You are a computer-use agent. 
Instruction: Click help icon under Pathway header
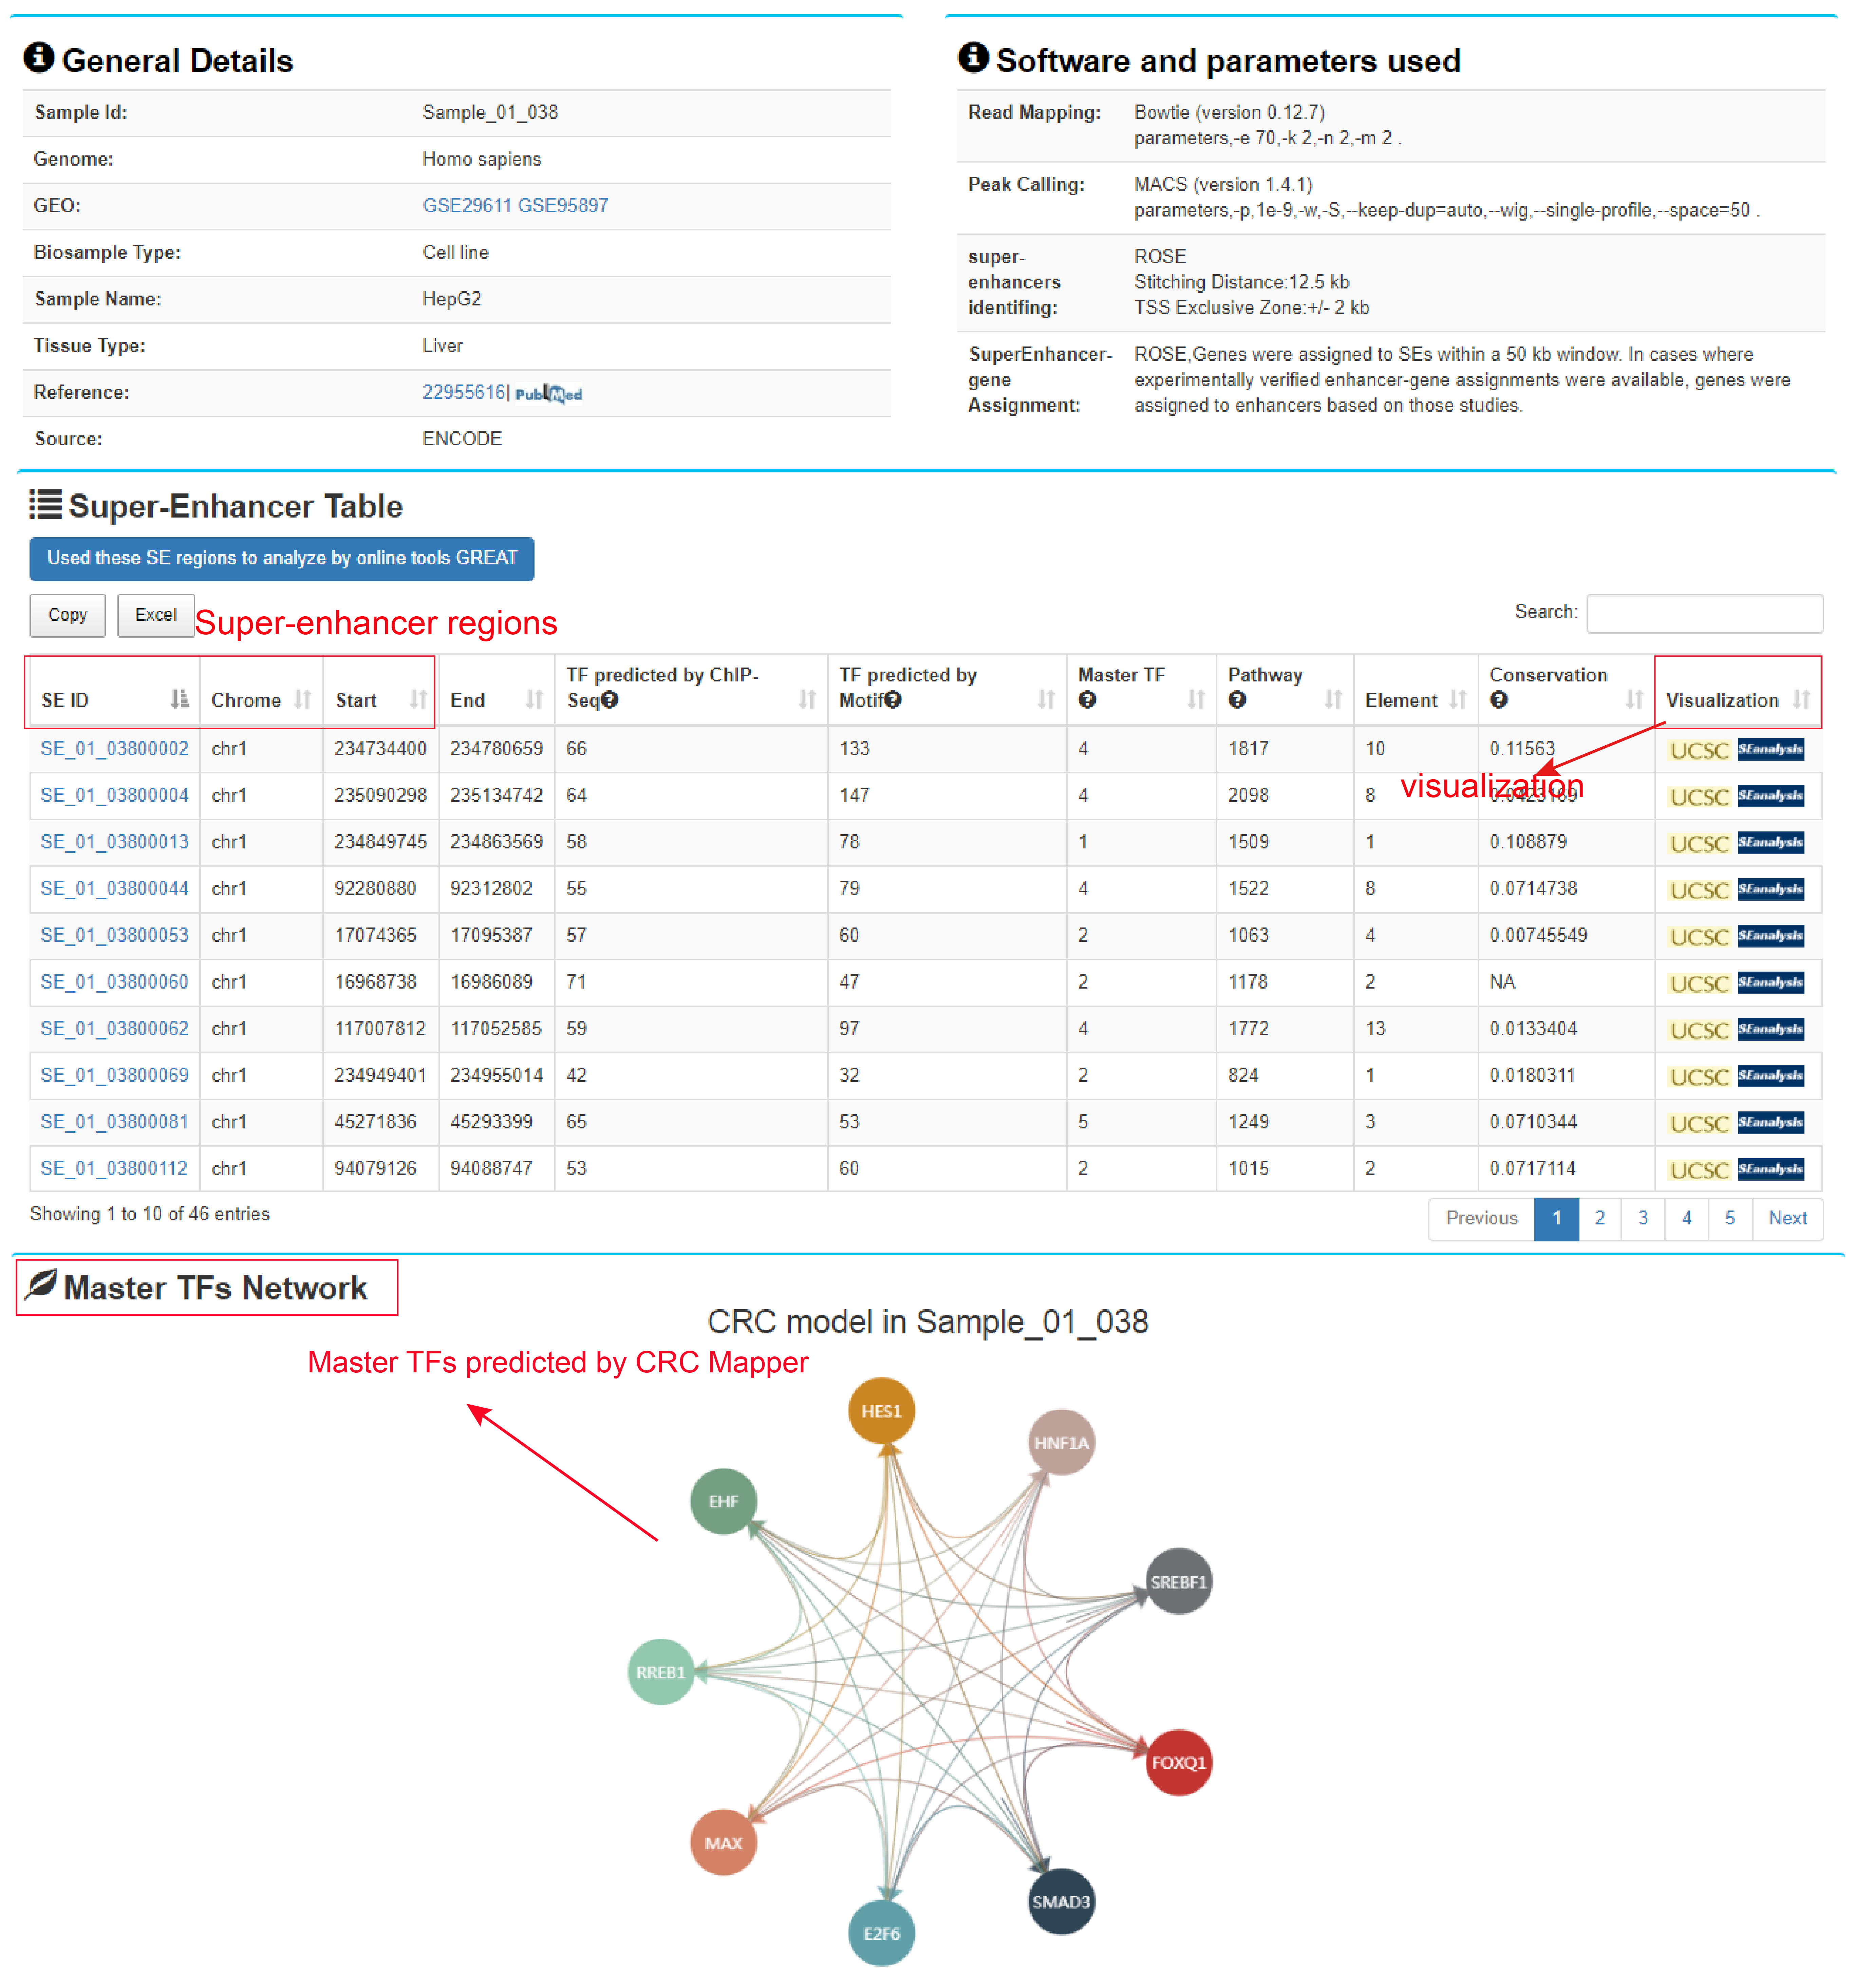[x=1237, y=700]
